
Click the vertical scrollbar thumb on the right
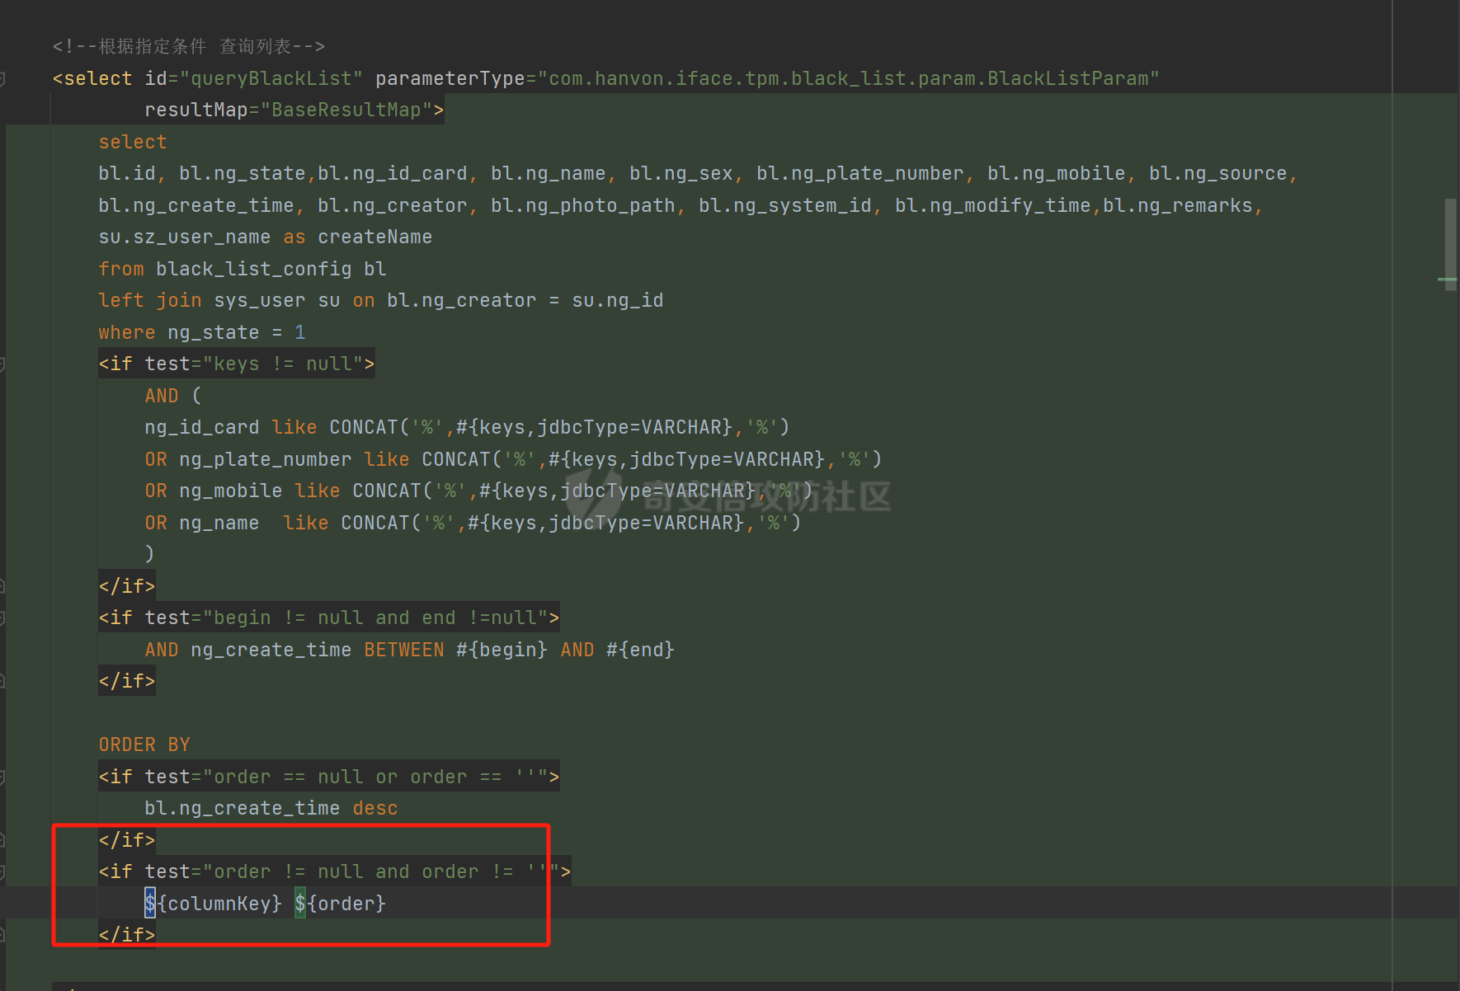click(x=1450, y=244)
